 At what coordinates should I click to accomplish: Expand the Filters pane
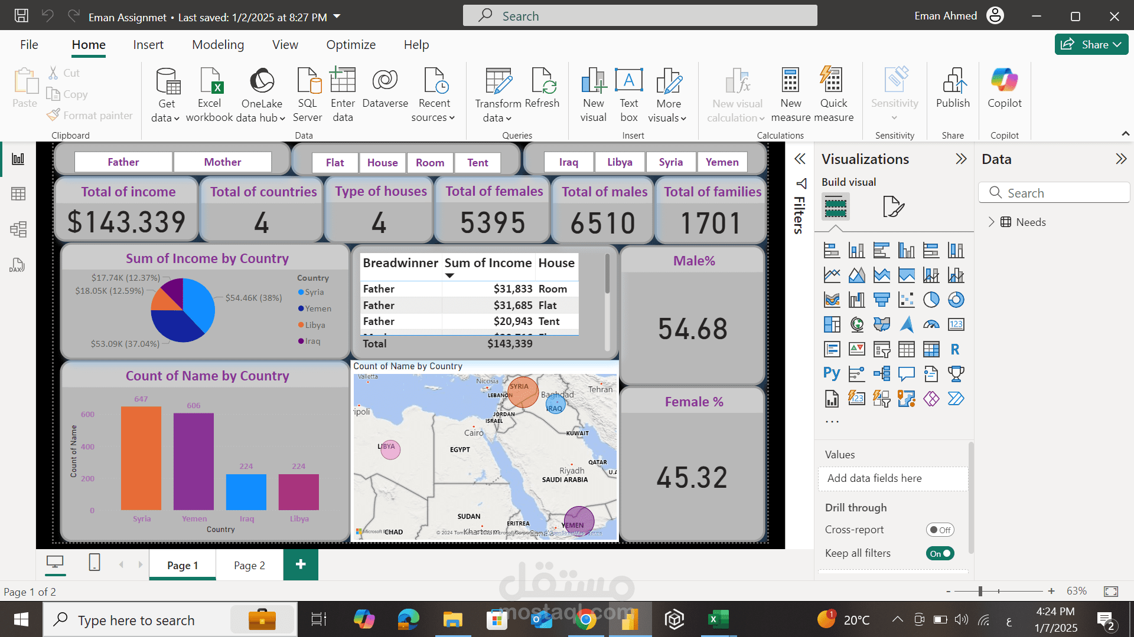pos(800,159)
